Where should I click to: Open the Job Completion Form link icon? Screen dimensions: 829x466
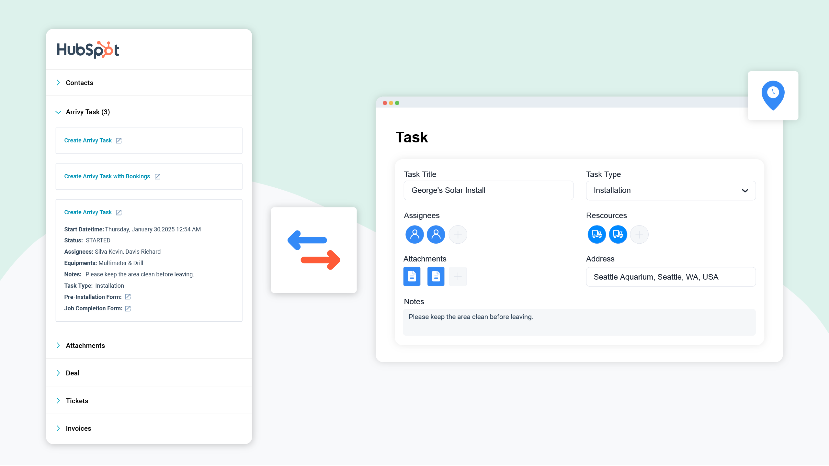tap(128, 308)
